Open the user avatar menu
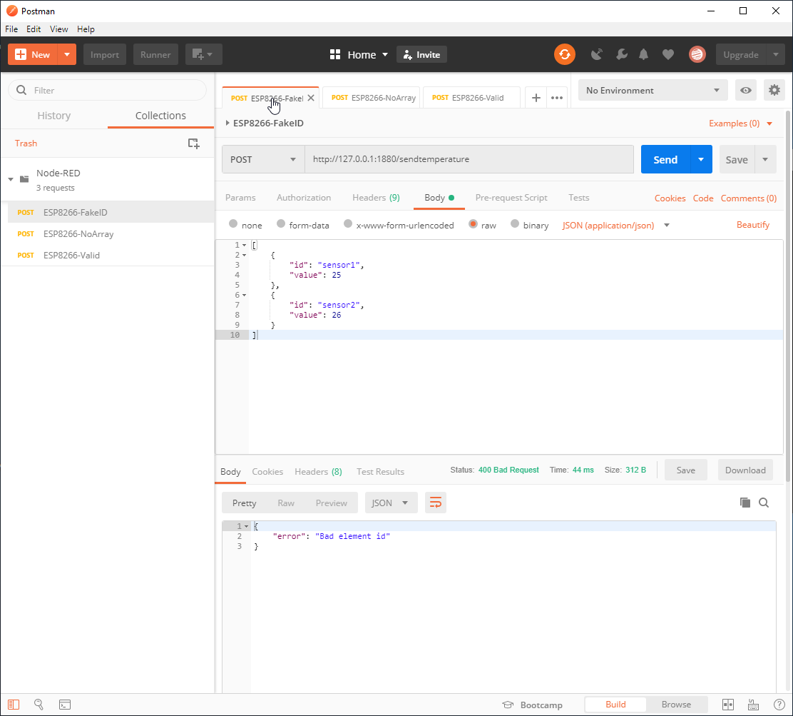Screen dimensions: 793x716 697,54
